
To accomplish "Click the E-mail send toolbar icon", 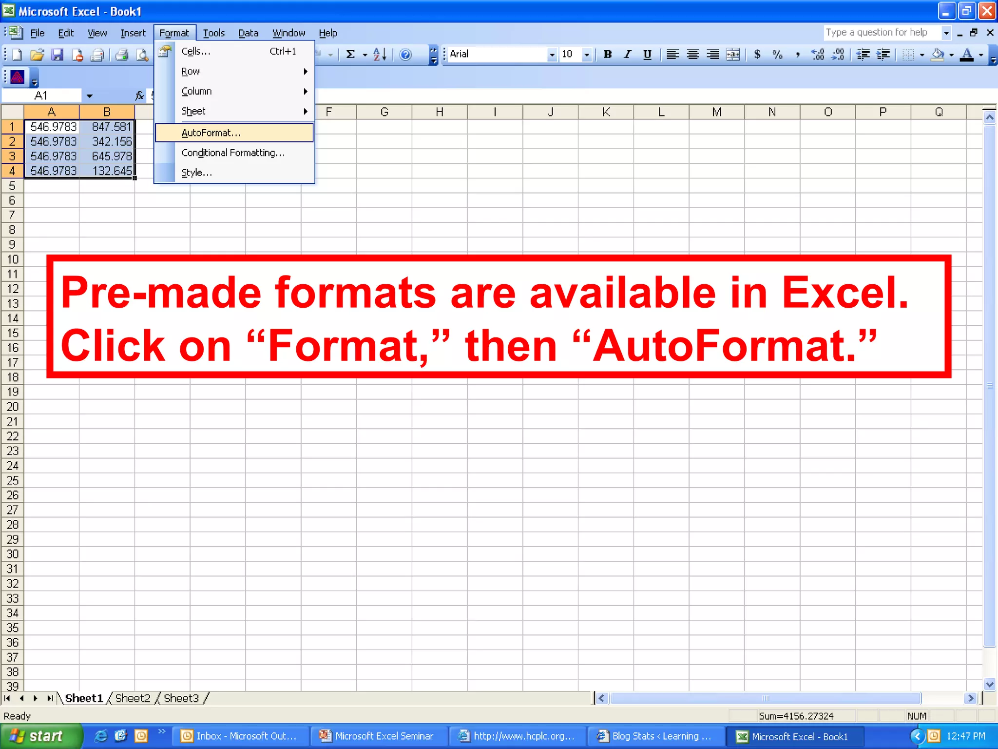I will click(97, 55).
